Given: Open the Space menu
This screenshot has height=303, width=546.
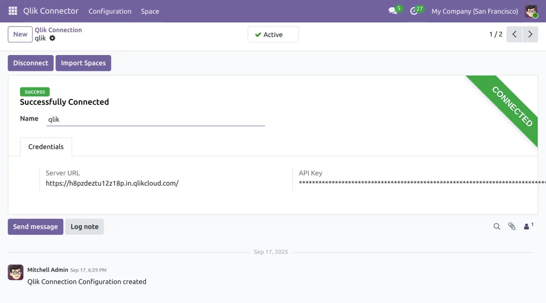Looking at the screenshot, I should point(150,11).
